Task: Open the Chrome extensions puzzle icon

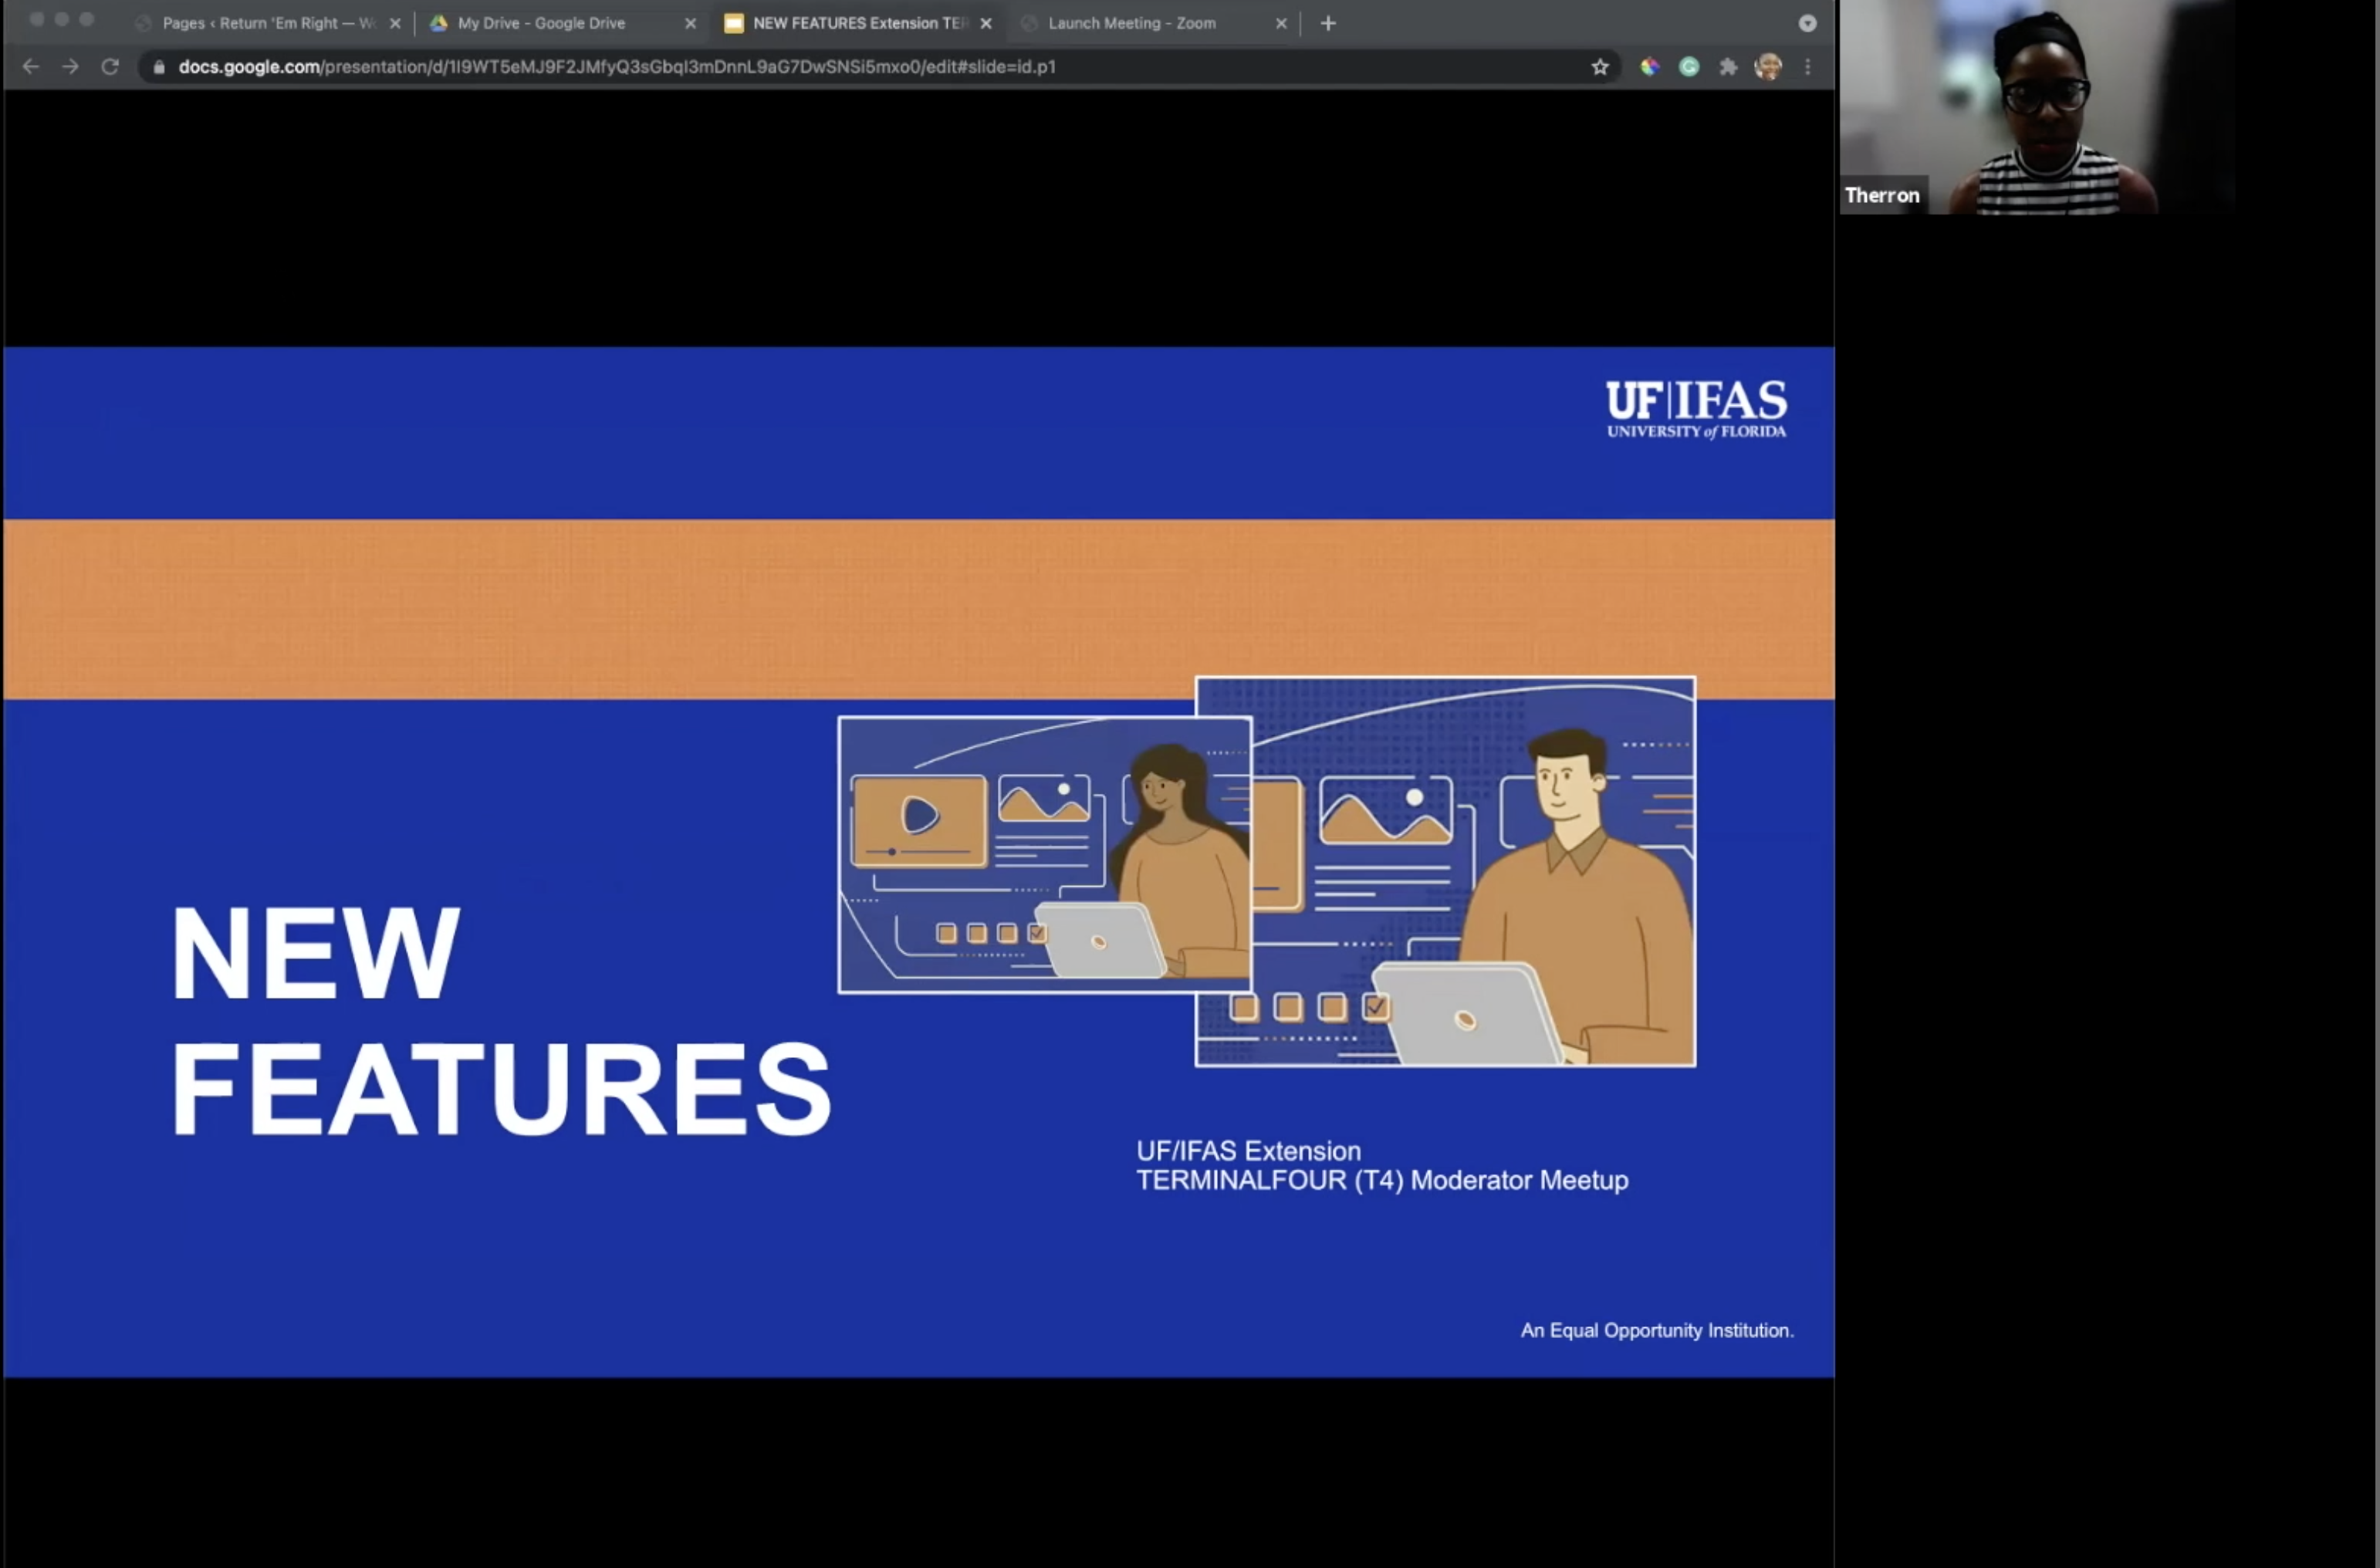Action: 1729,67
